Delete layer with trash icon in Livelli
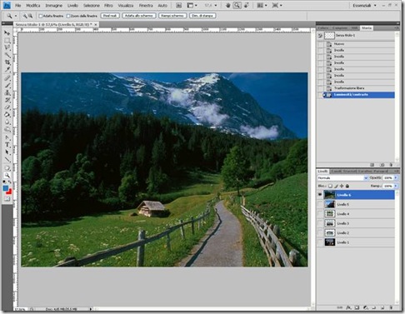This screenshot has width=405, height=314. point(391,307)
